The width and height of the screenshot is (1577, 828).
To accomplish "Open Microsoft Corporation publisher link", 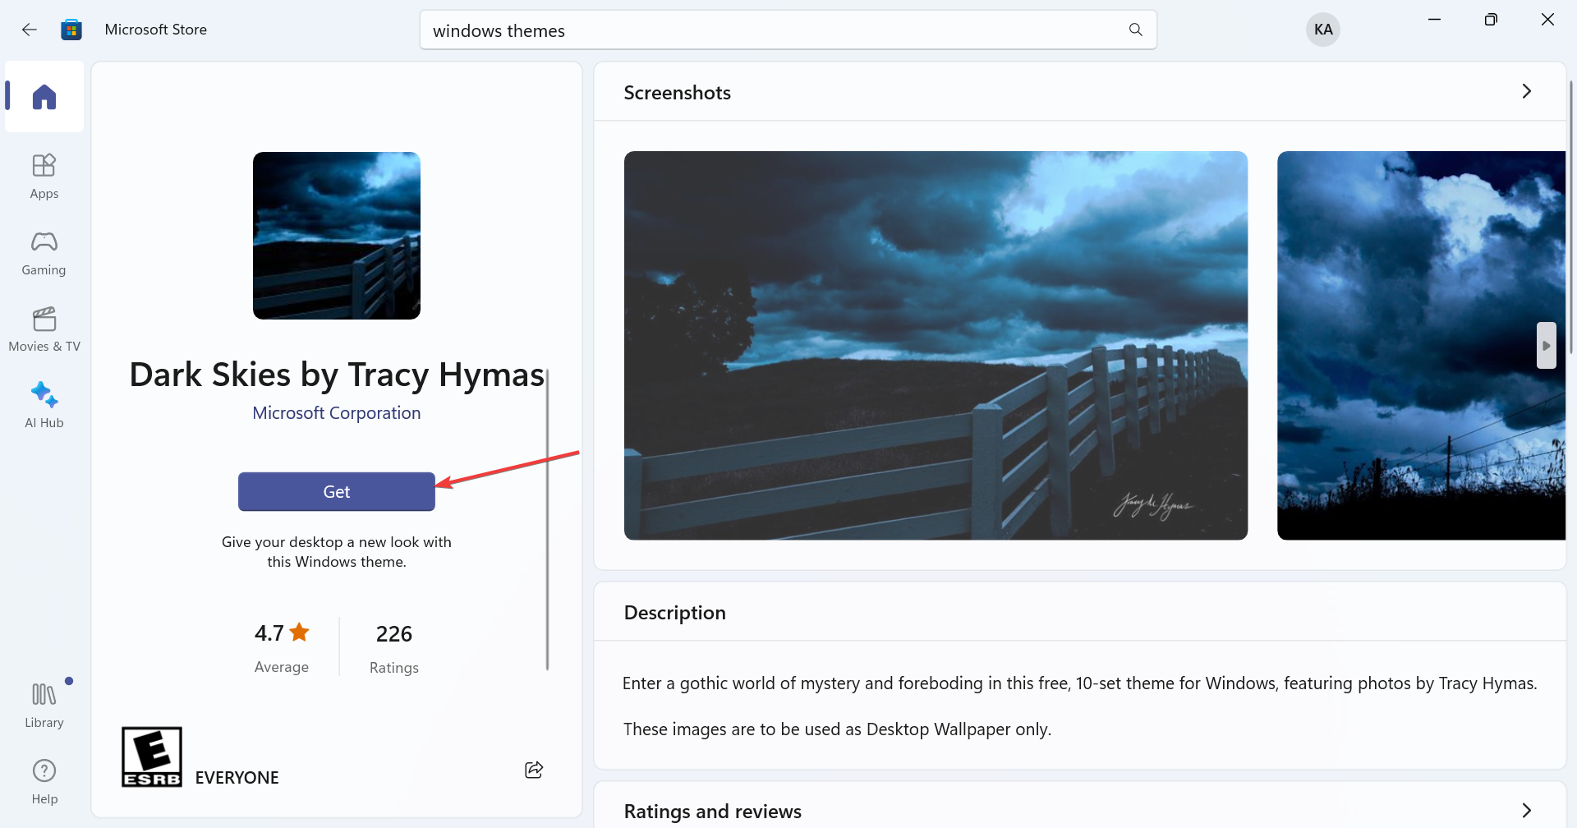I will point(337,413).
